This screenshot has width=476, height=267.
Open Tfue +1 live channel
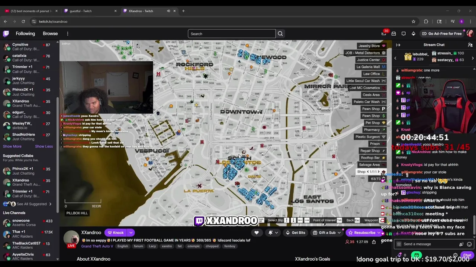[x=28, y=234]
